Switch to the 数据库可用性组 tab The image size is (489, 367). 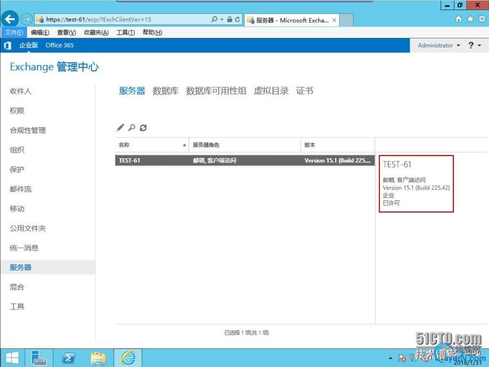pyautogui.click(x=216, y=91)
